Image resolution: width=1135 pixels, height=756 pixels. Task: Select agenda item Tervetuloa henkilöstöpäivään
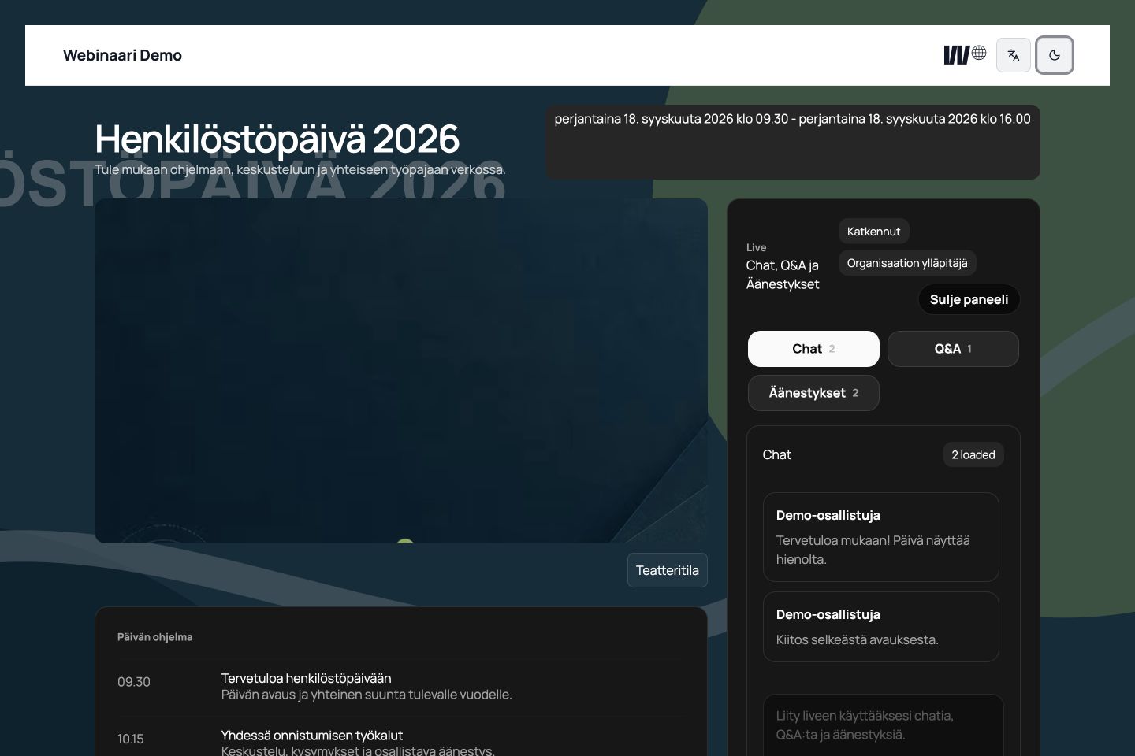pyautogui.click(x=306, y=678)
